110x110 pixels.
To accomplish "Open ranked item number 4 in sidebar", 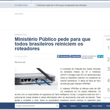I will [x=108, y=80].
